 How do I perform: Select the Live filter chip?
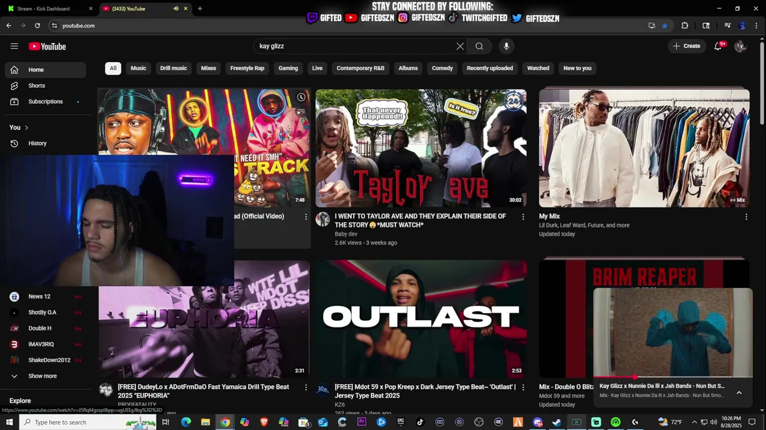pos(317,68)
